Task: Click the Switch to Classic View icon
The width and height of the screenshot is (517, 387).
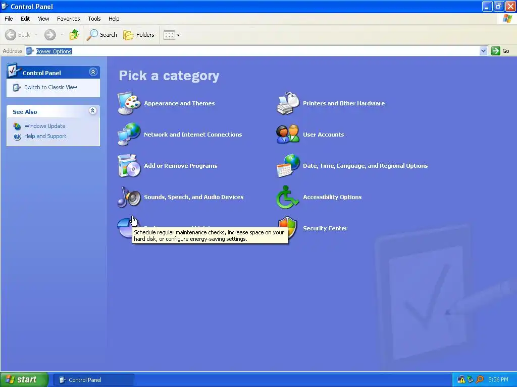Action: pyautogui.click(x=17, y=87)
